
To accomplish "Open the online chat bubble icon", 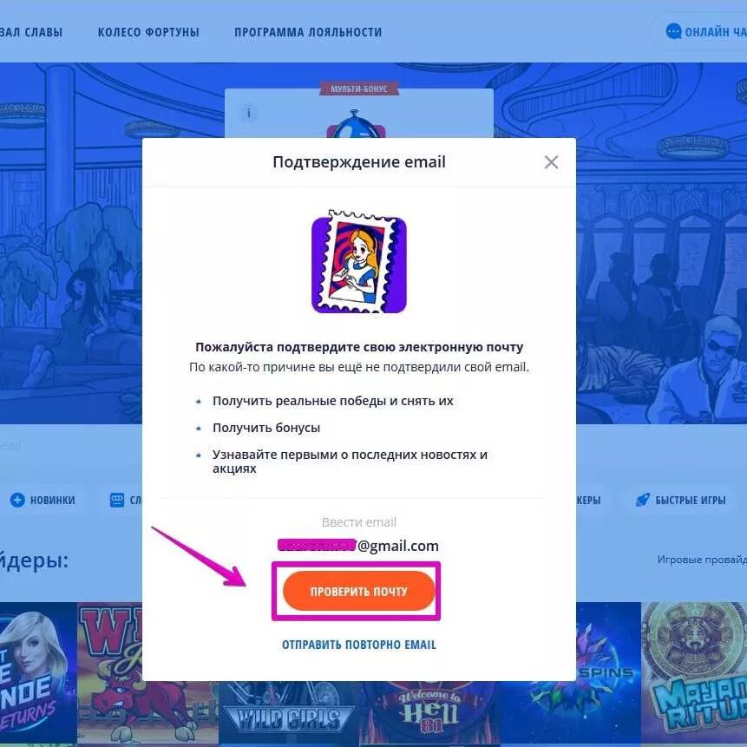I will (673, 31).
